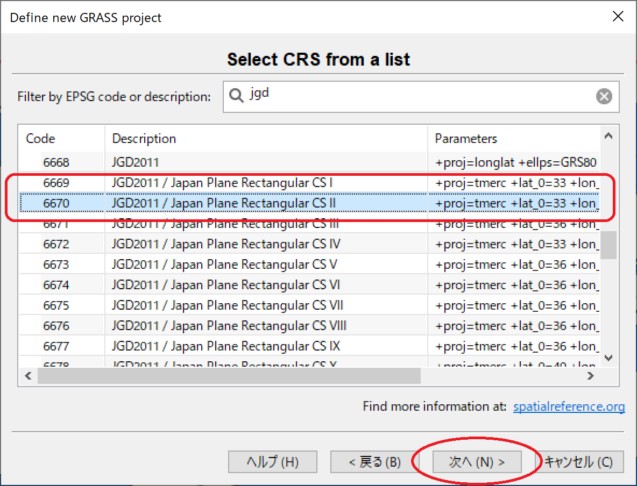Cancel with the キャンセル button

[x=578, y=461]
